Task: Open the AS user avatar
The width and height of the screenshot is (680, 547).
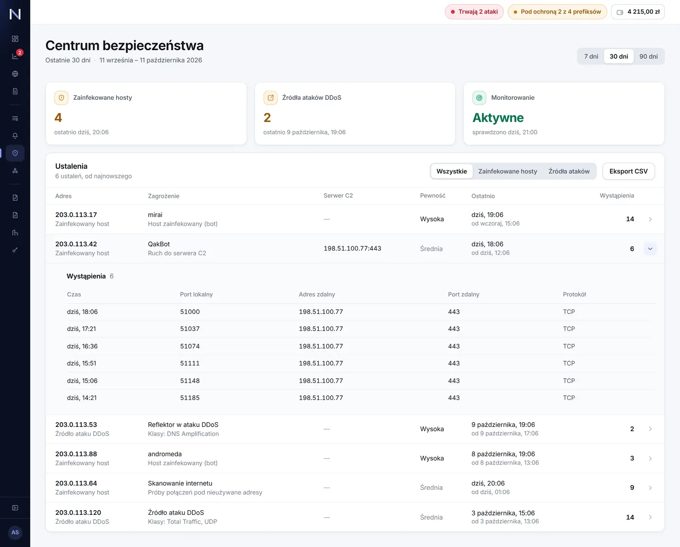Action: click(x=15, y=532)
